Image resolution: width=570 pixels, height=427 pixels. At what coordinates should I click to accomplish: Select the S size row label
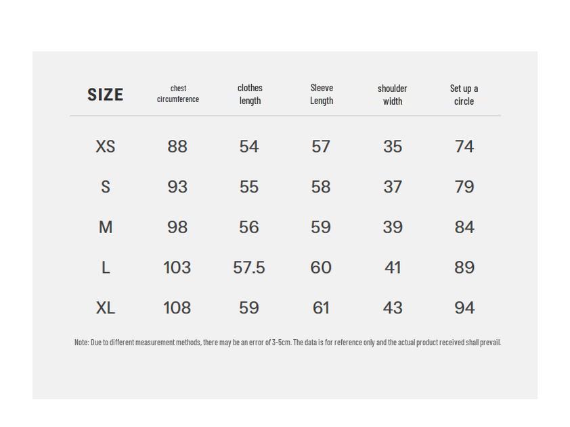[106, 187]
